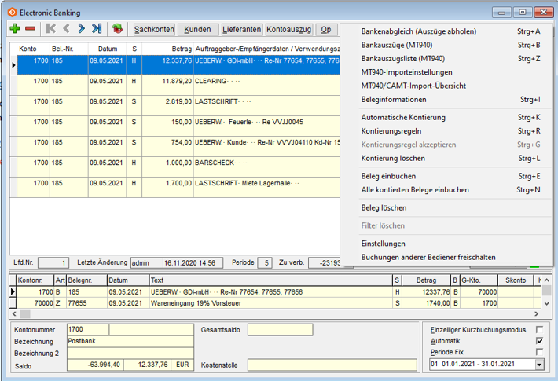Open Einstellungen from the context menu
Screen dimensions: 558x381
(383, 244)
